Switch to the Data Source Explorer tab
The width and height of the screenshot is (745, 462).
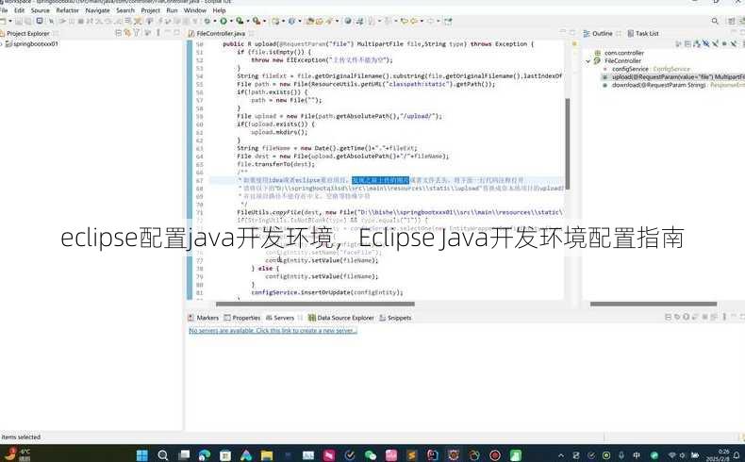(340, 318)
